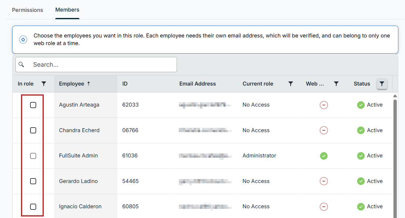Focus the Search input field
The height and width of the screenshot is (218, 405).
[96, 65]
